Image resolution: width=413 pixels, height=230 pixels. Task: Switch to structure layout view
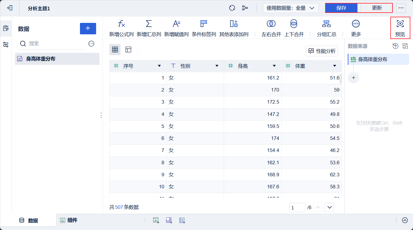[128, 50]
